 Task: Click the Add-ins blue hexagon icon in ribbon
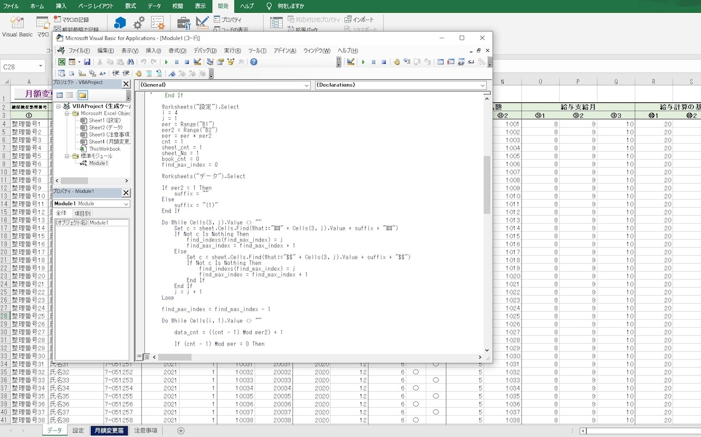tap(120, 22)
